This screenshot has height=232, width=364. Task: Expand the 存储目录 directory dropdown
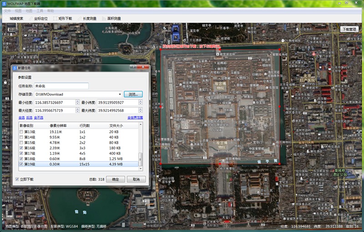[x=120, y=94]
